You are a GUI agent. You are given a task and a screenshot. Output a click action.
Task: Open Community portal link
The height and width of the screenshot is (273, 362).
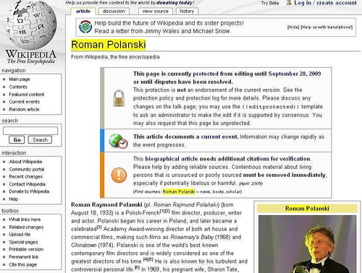[27, 169]
